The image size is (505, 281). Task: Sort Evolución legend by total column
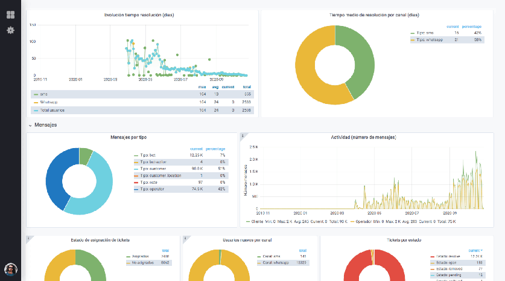coord(247,87)
